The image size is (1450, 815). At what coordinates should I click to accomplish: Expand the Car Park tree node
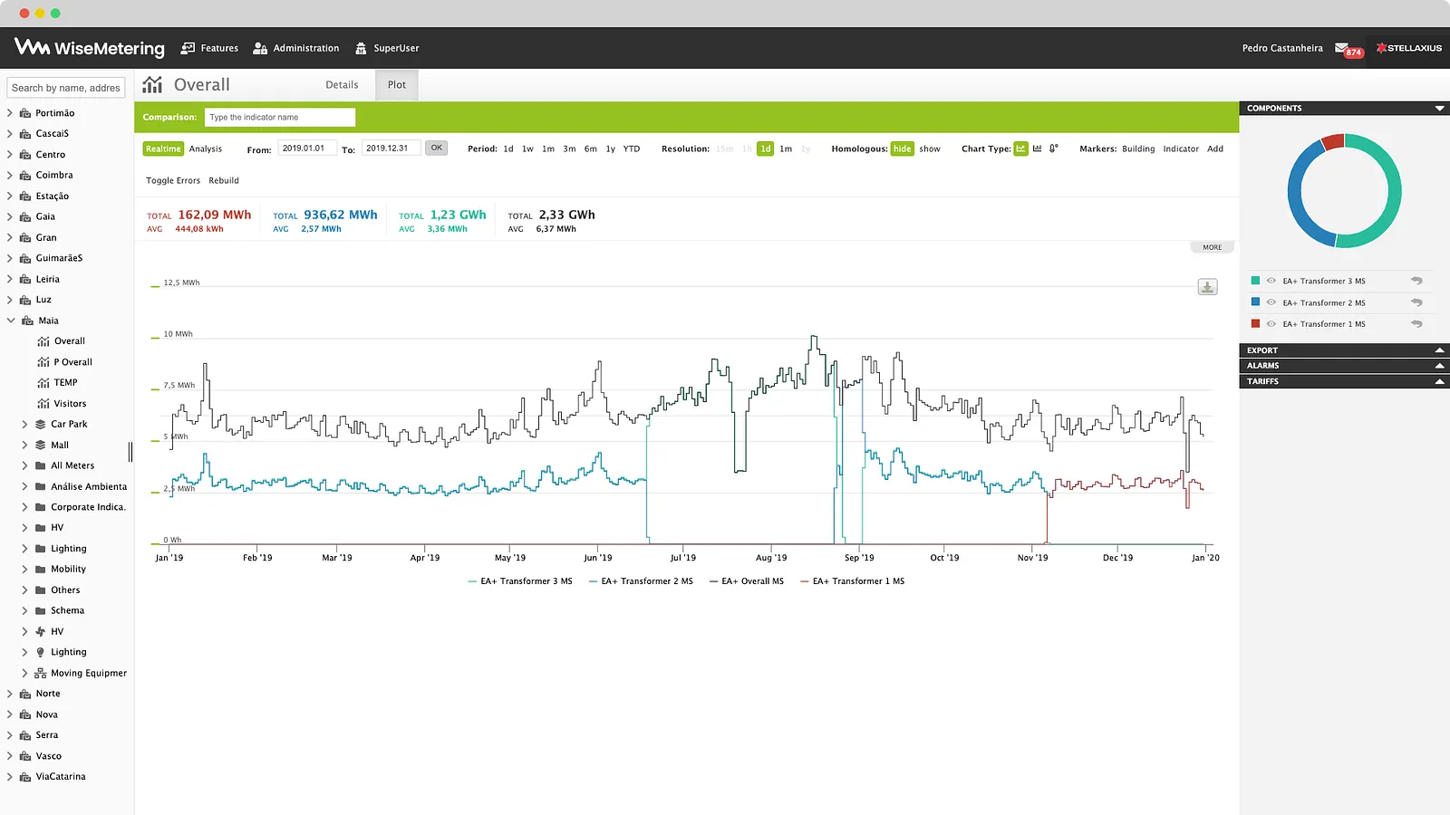point(24,424)
